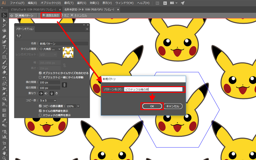The width and height of the screenshot is (256, 160).
Task: Select the Hand tool
Action: 4,153
